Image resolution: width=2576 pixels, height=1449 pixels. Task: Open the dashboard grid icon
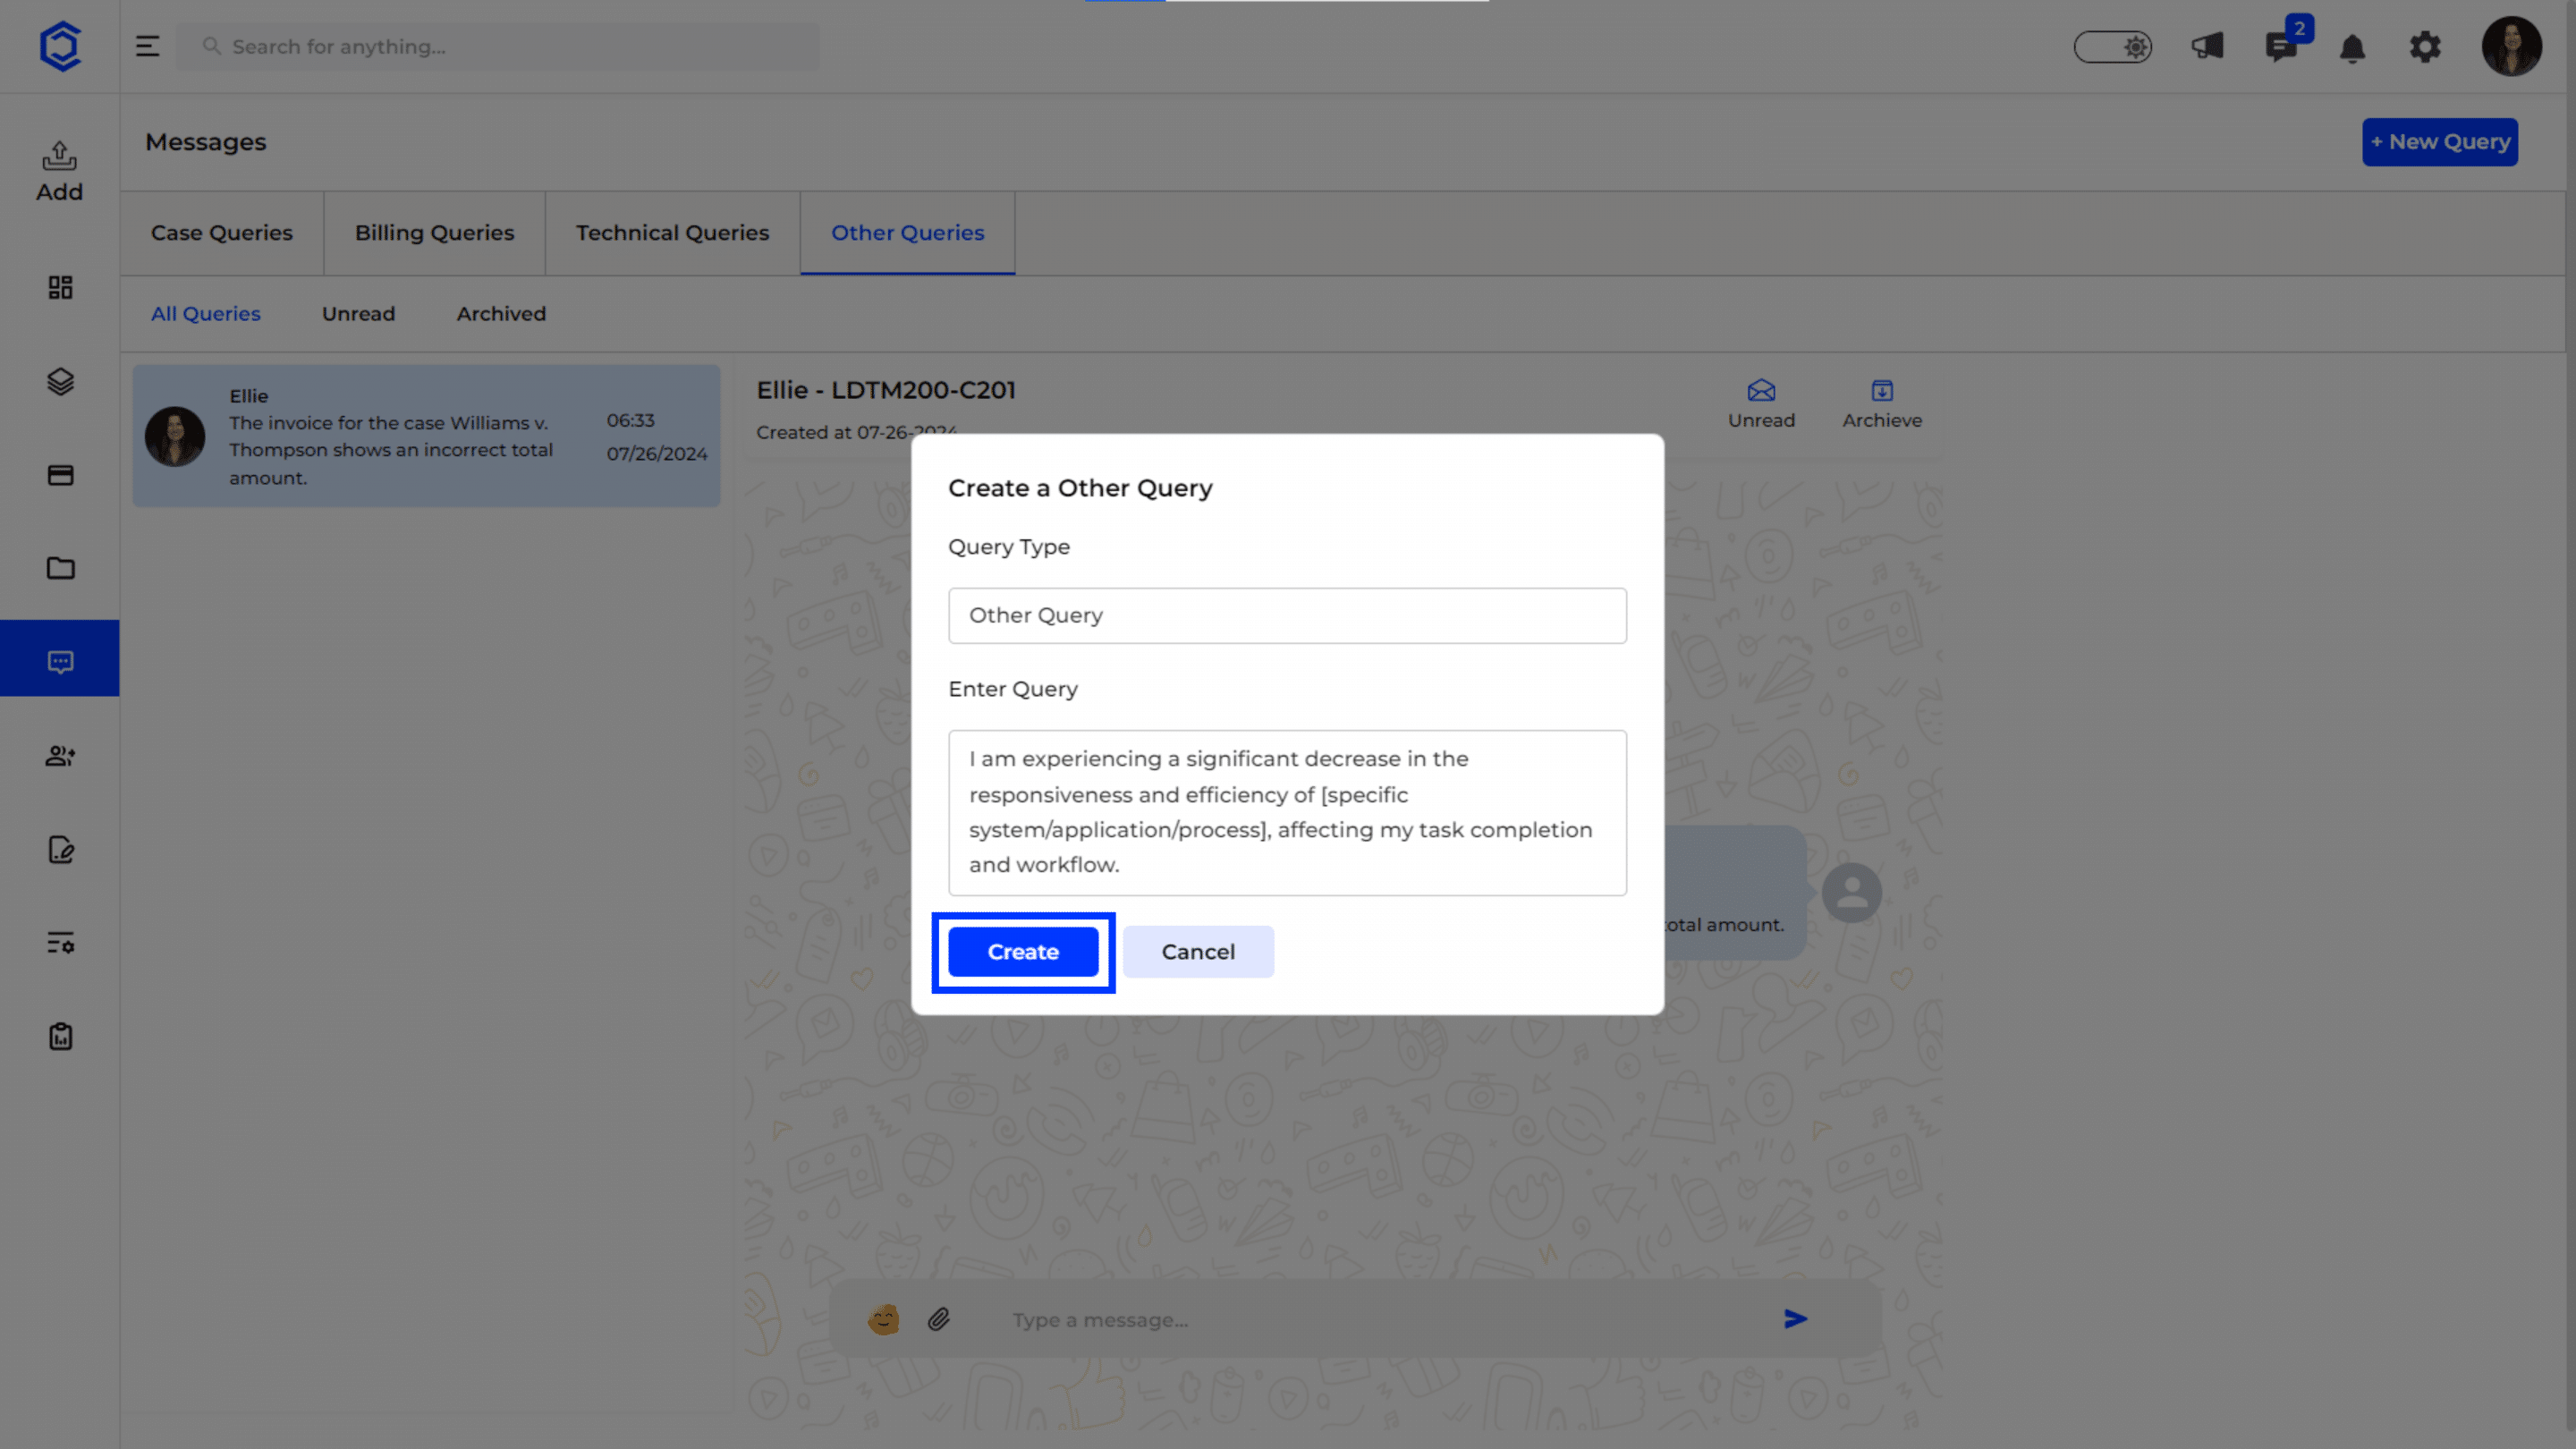(60, 288)
